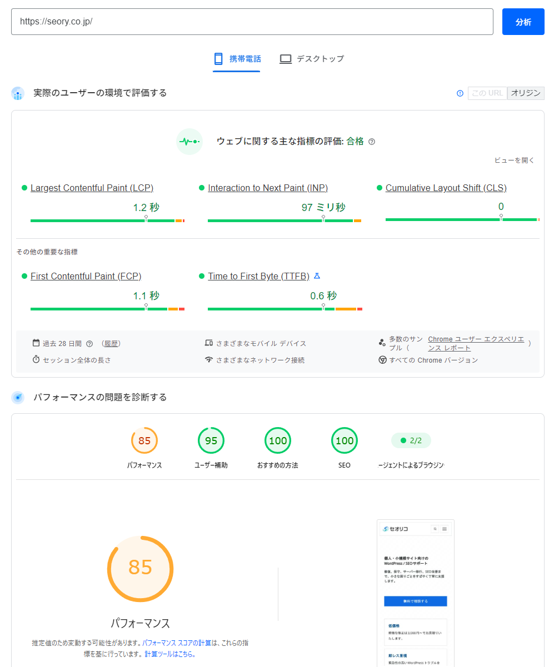
Task: Select the 携帯電話 tab
Action: 237,59
